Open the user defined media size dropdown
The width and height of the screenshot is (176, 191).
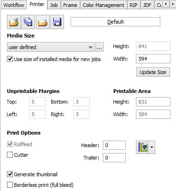pyautogui.click(x=51, y=47)
